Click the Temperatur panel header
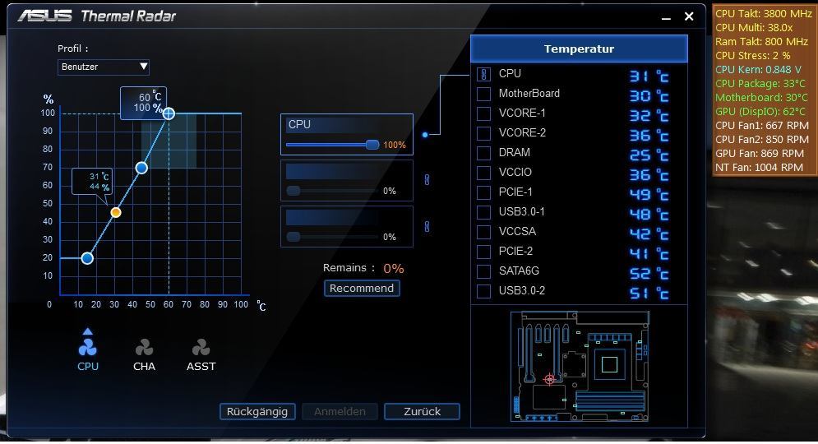This screenshot has width=818, height=444. click(x=579, y=49)
